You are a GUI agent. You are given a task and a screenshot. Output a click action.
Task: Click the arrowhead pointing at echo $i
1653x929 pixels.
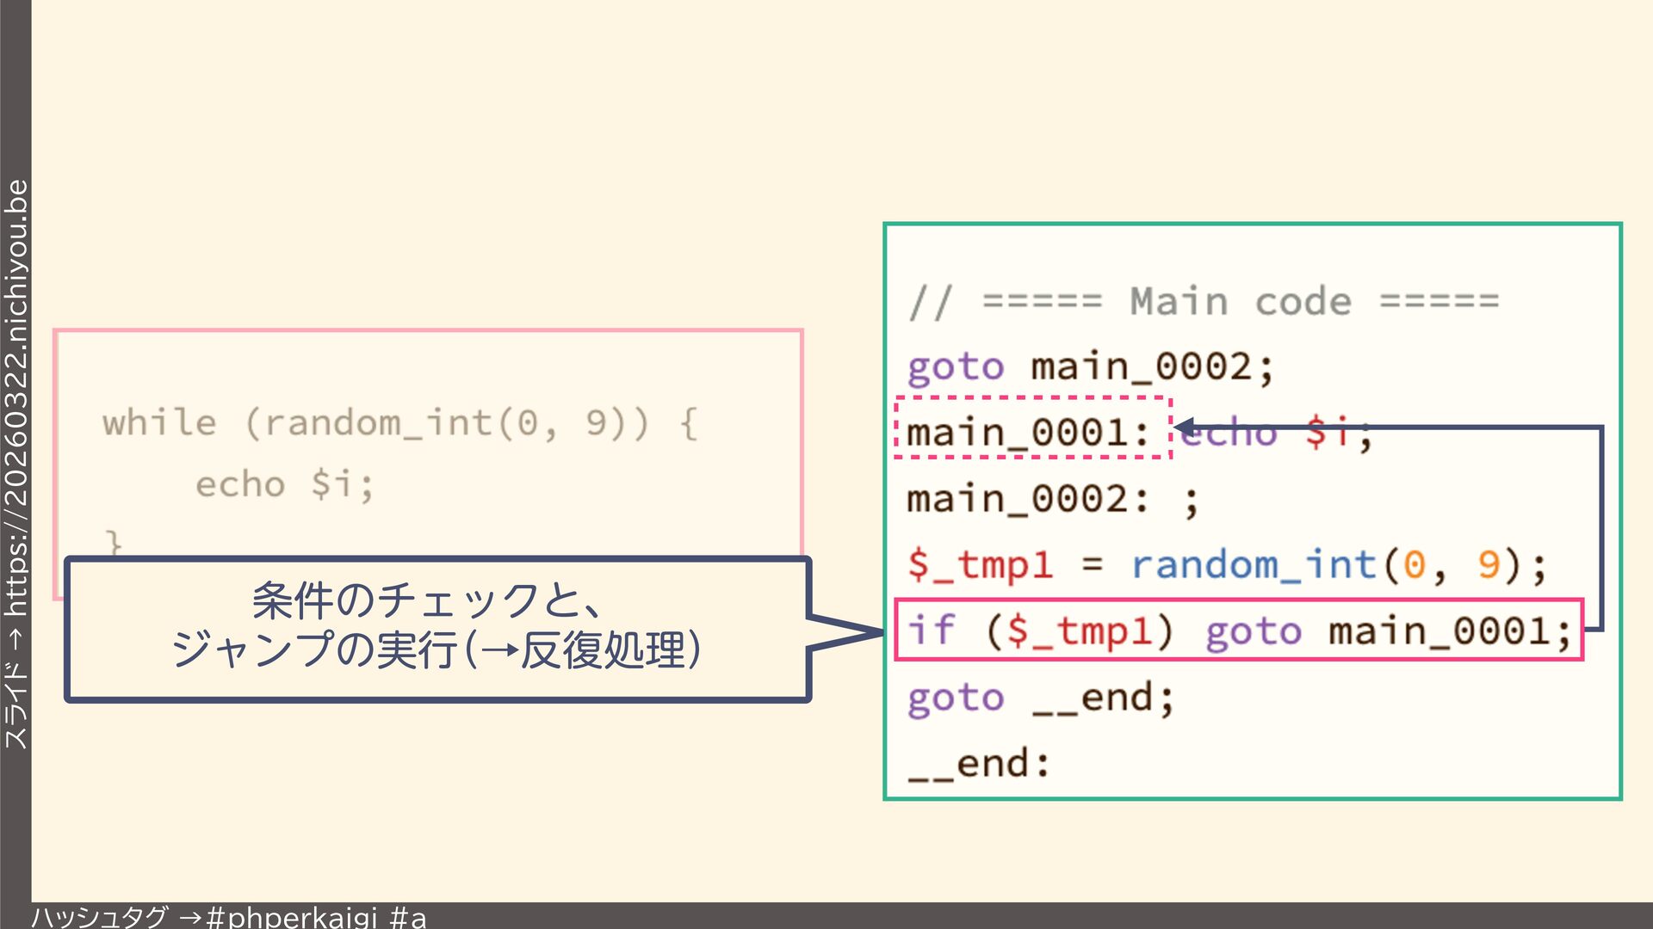pos(1185,427)
